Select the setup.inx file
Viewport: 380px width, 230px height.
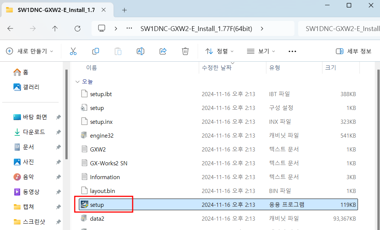[101, 122]
